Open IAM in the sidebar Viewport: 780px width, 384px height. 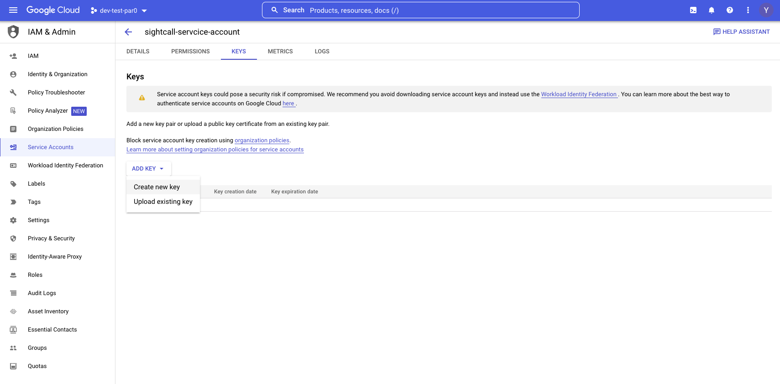point(58,56)
